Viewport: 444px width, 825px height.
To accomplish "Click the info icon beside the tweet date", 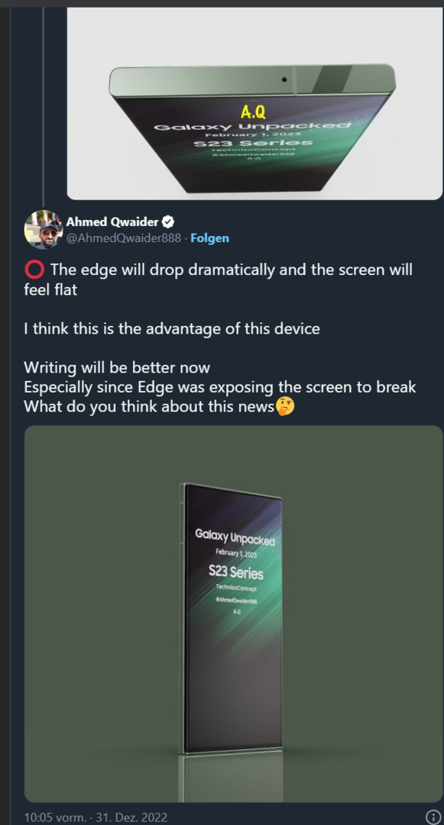I will point(433,817).
